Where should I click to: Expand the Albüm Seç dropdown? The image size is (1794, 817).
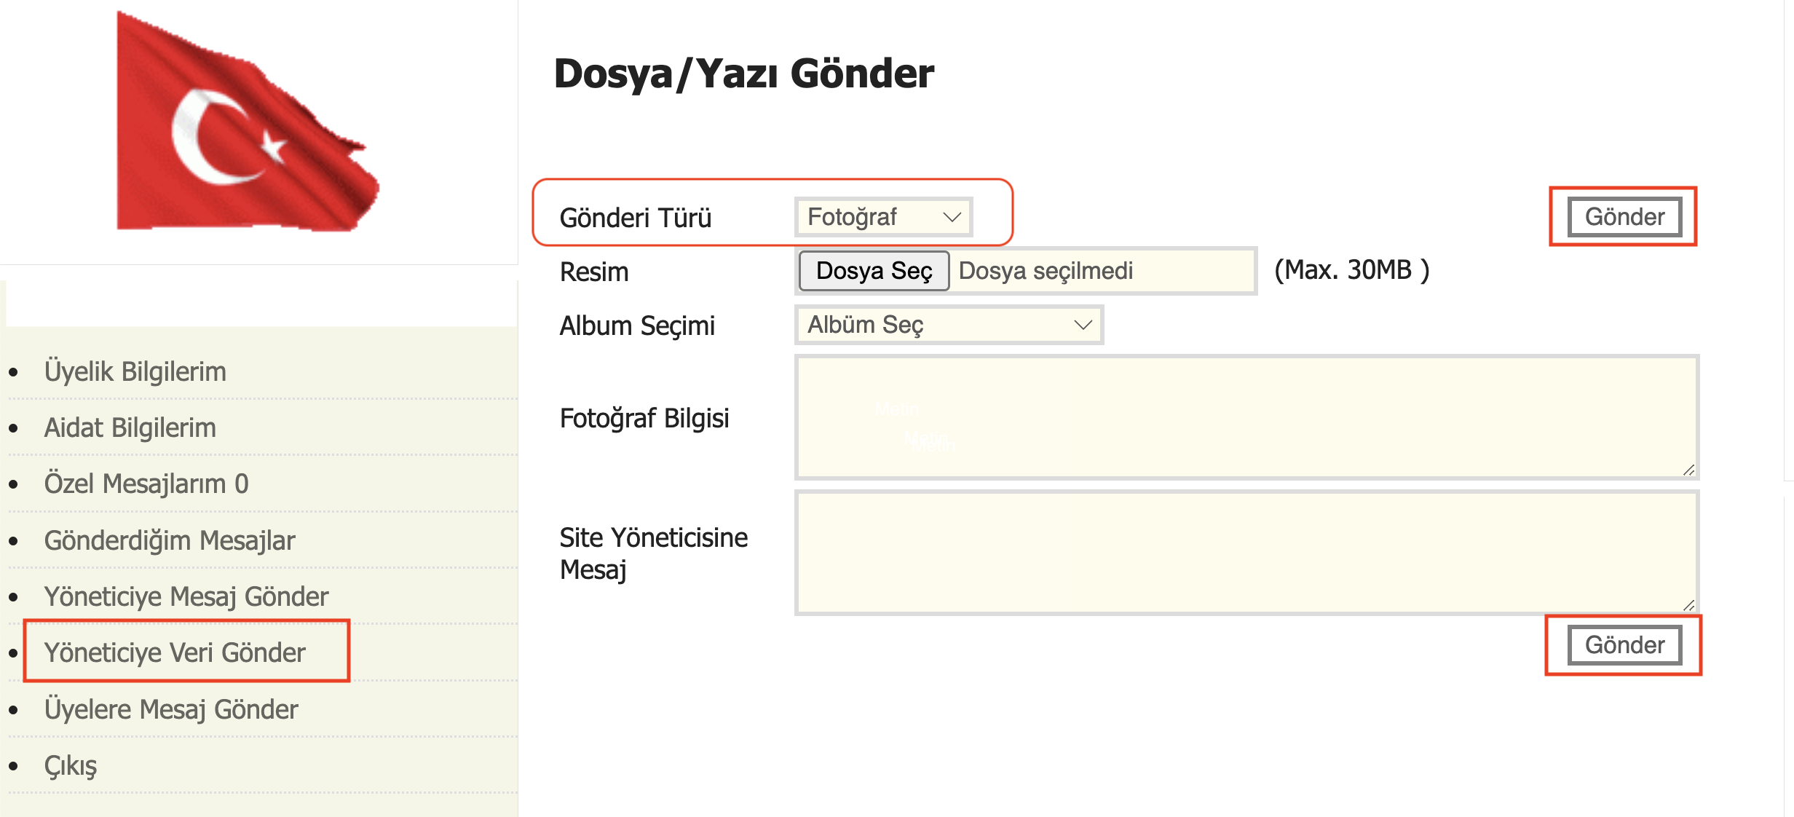pyautogui.click(x=948, y=325)
